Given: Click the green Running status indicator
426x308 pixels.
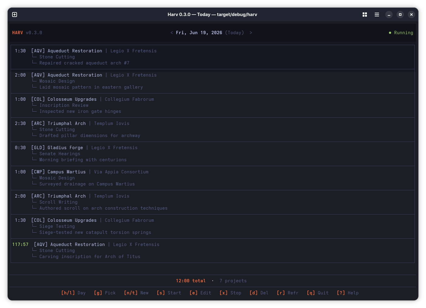Looking at the screenshot, I should [x=401, y=33].
